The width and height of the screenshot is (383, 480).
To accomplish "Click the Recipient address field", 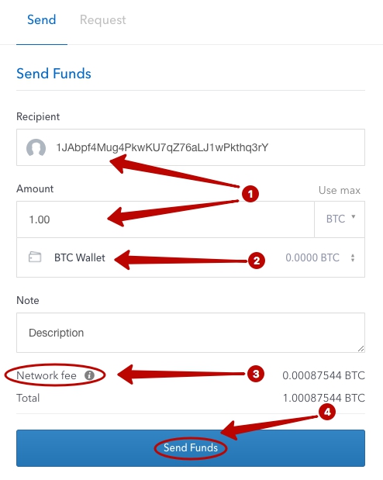I will point(191,147).
